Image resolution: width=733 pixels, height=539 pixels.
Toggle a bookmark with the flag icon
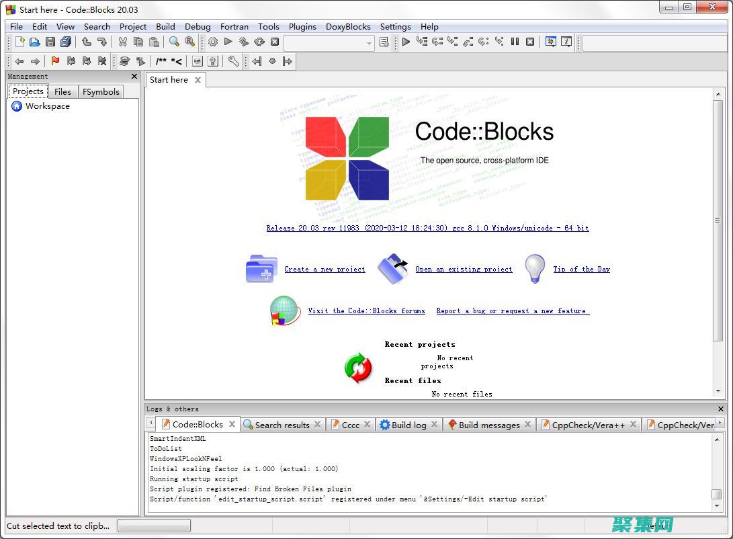click(x=56, y=61)
